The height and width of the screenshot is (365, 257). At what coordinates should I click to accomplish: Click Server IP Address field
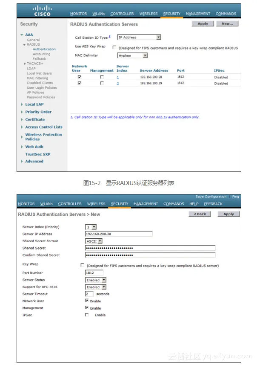click(x=119, y=234)
